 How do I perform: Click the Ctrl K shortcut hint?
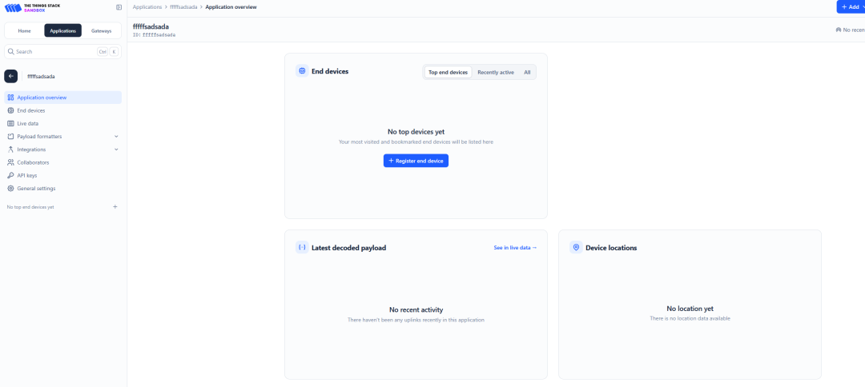point(107,51)
